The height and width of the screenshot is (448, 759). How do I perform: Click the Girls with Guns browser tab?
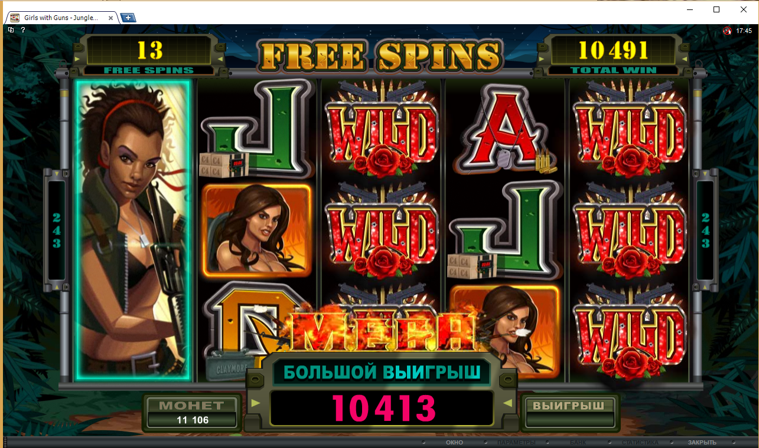pyautogui.click(x=59, y=18)
